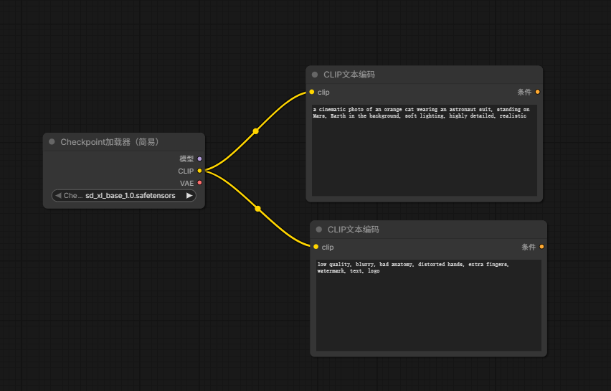The height and width of the screenshot is (391, 611).
Task: Click the lower CLIP文本编码 node title bar
Action: [x=429, y=230]
